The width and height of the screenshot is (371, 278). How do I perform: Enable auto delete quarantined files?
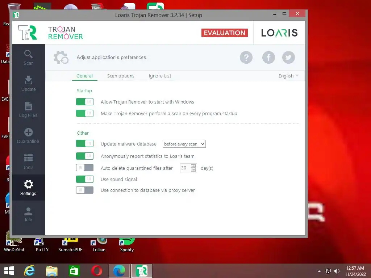85,168
